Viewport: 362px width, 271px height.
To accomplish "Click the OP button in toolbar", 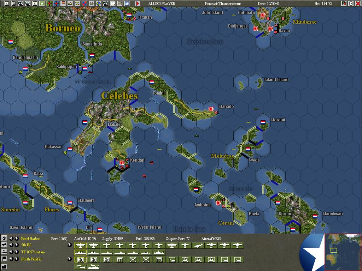I will pos(113,4).
